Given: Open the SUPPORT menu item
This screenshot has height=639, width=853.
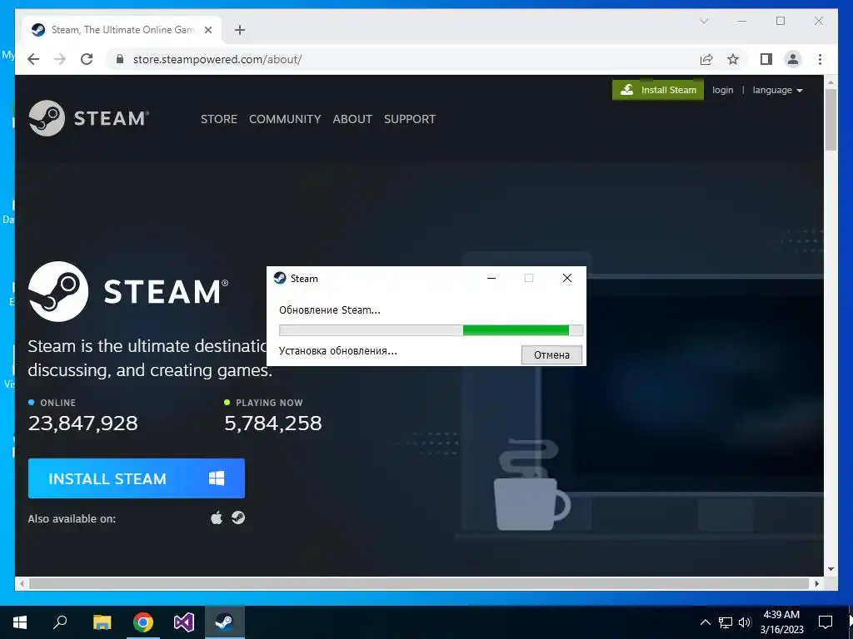Looking at the screenshot, I should (x=410, y=119).
